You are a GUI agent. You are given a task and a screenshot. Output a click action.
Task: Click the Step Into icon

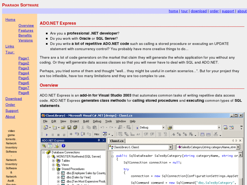(77, 134)
